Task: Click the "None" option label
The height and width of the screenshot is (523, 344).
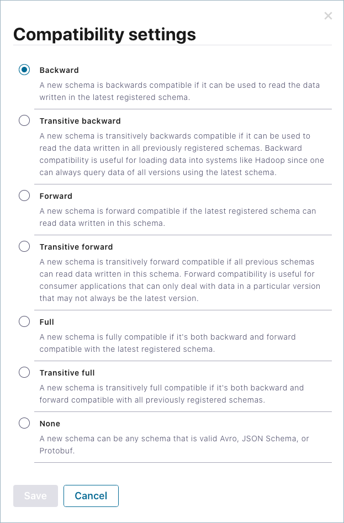Action: click(x=50, y=424)
